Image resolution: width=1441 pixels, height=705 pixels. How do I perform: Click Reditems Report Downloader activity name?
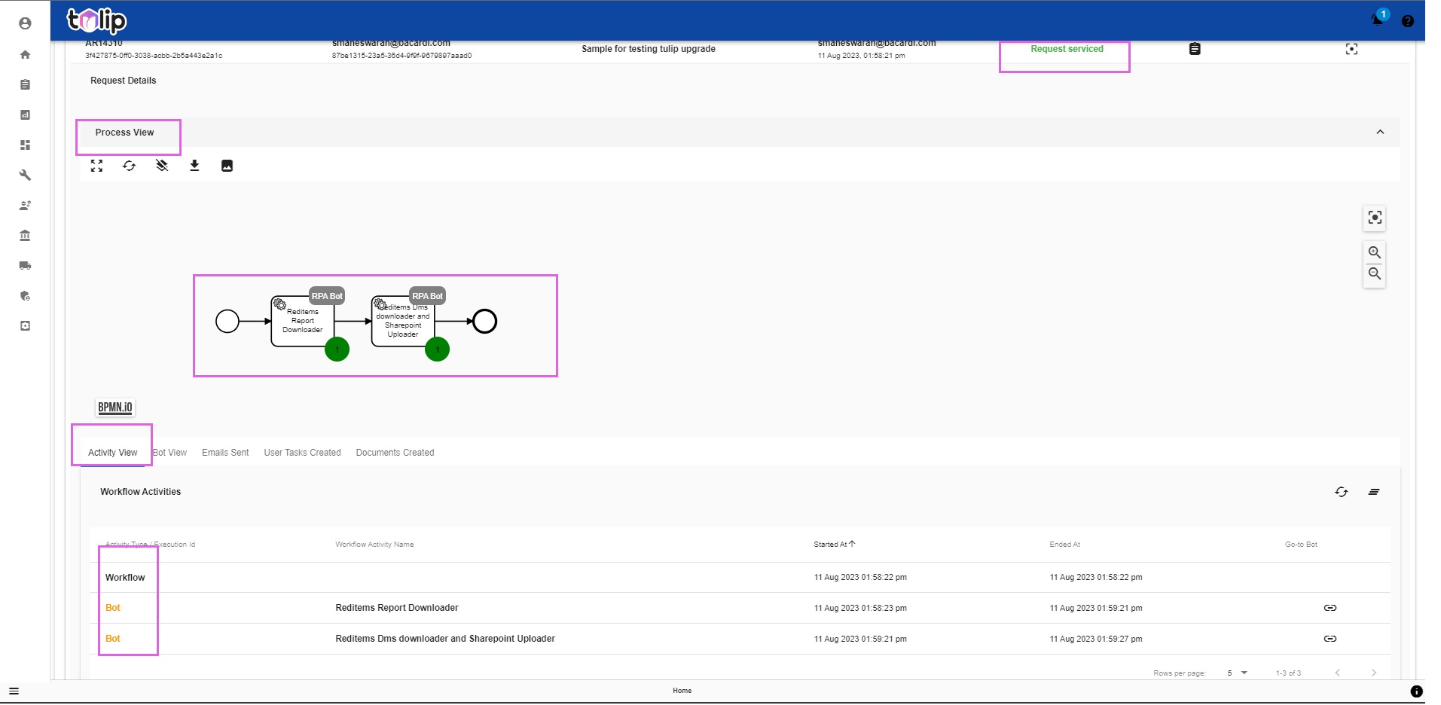coord(397,608)
